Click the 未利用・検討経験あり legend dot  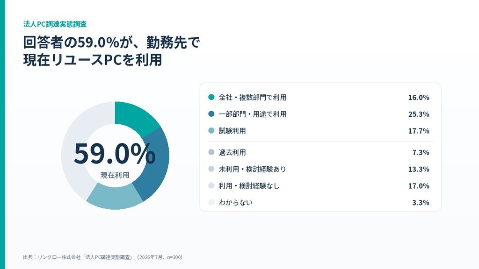point(211,169)
